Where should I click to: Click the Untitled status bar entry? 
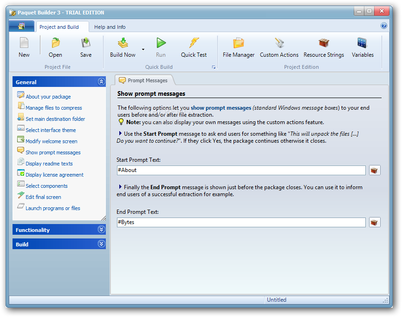click(276, 300)
